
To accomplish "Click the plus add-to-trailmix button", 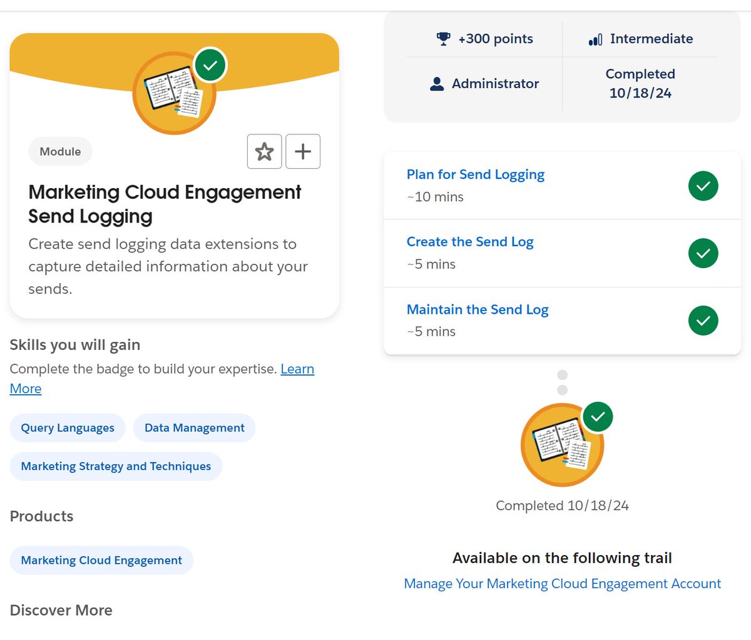I will coord(303,151).
